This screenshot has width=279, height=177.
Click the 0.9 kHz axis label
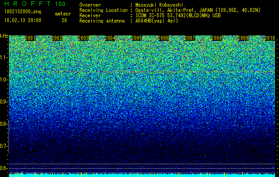coord(4,102)
